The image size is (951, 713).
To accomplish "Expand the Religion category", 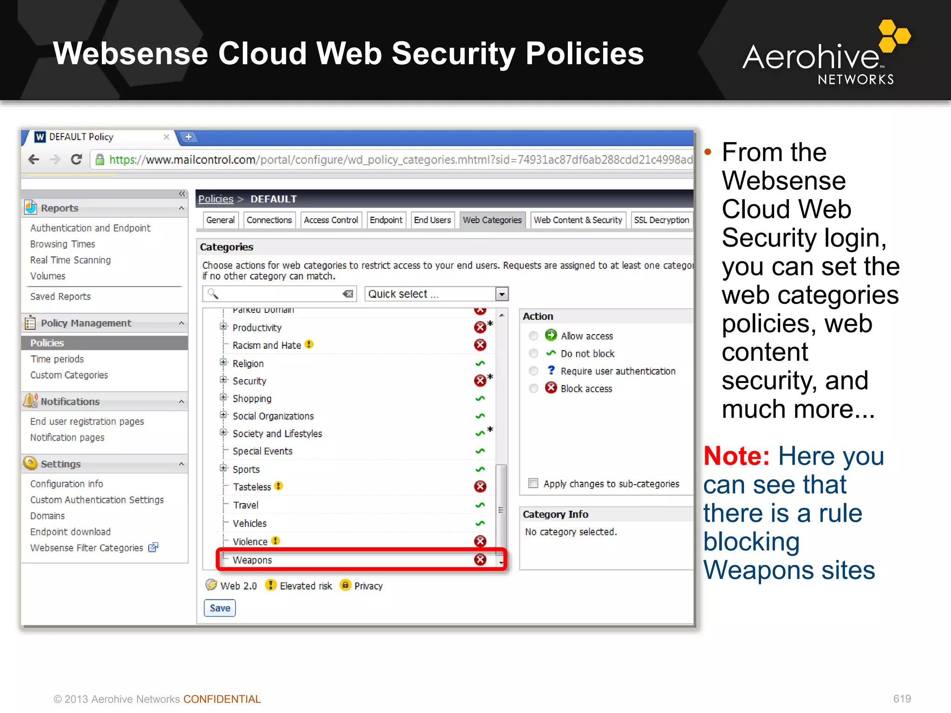I will (223, 363).
